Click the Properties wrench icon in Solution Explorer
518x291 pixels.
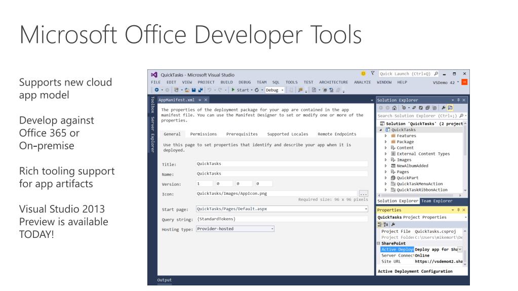pyautogui.click(x=444, y=108)
